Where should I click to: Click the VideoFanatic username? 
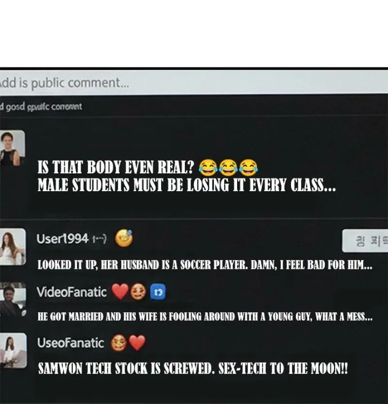point(72,292)
